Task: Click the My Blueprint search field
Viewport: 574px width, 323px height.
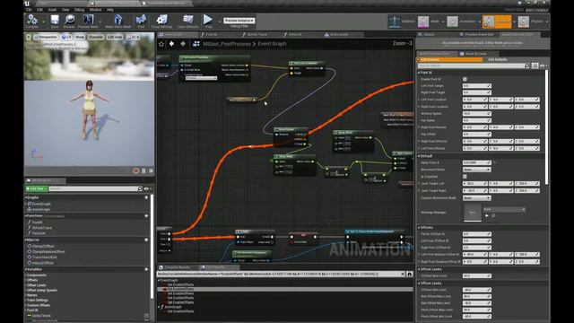Action: (x=95, y=188)
